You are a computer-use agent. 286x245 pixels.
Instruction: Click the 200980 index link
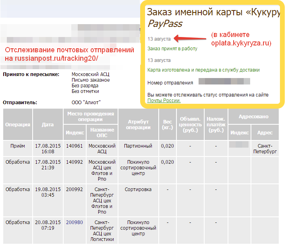tap(75, 222)
